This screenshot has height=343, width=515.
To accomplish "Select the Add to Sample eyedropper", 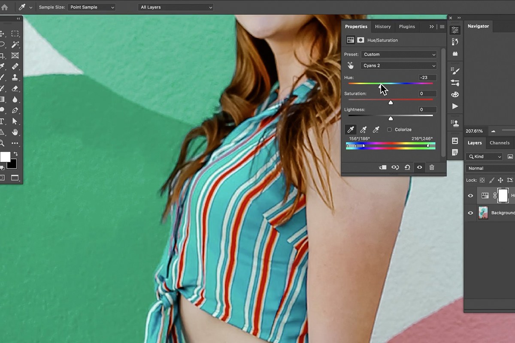I will (x=363, y=129).
